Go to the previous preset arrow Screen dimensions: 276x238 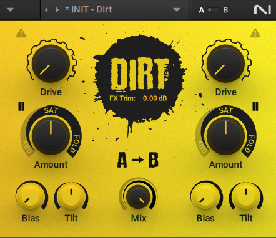tap(46, 10)
